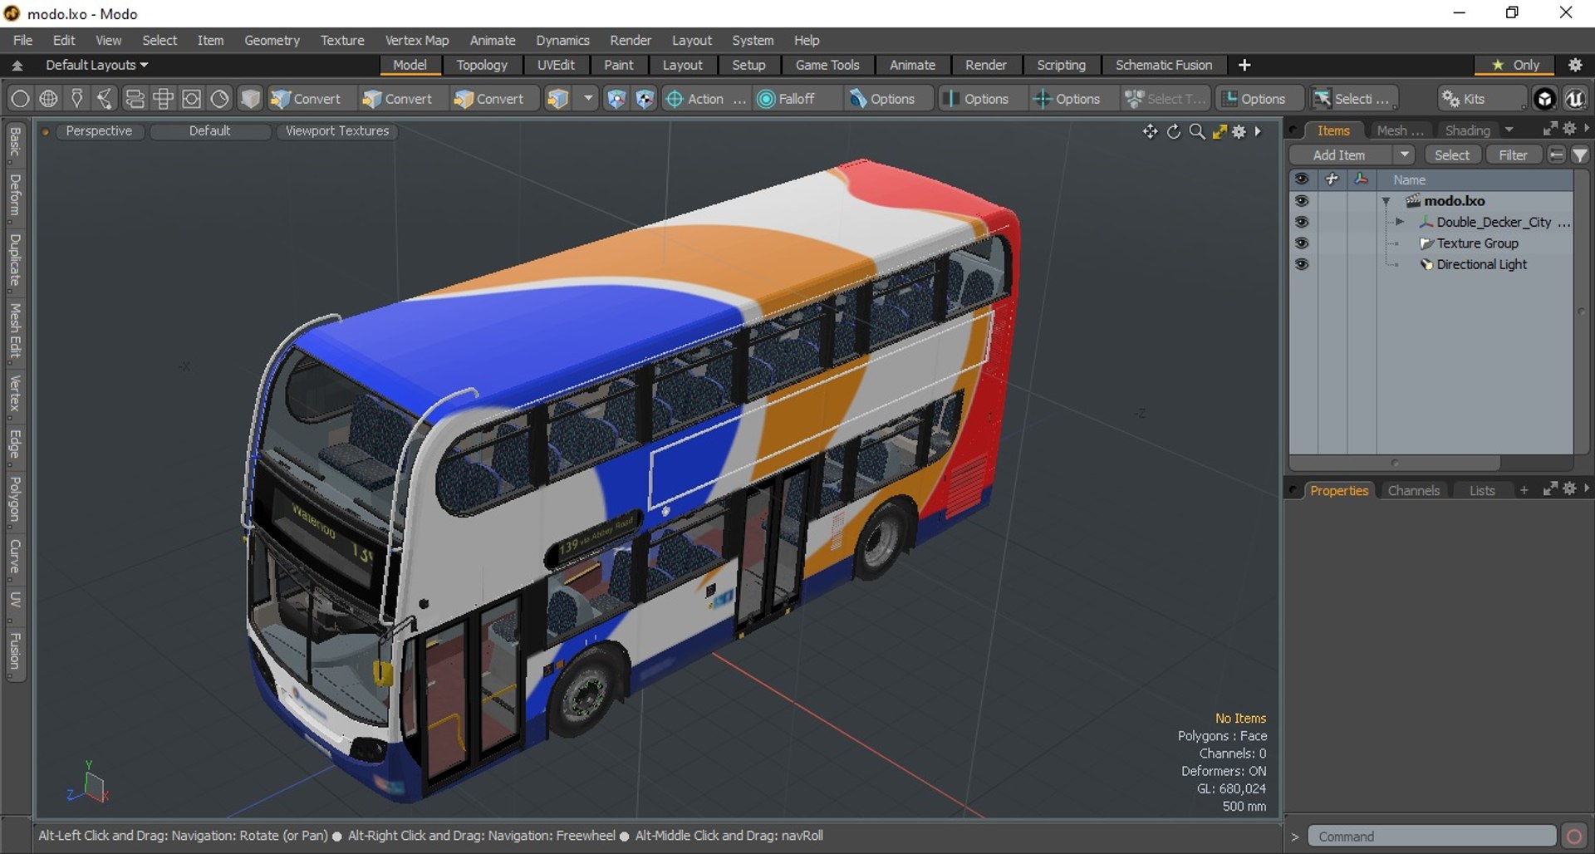Expand the Double_Decker_City tree item

point(1400,222)
